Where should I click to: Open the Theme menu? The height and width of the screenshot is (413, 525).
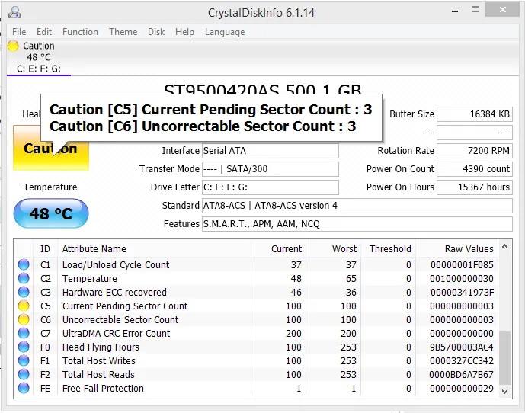click(x=123, y=32)
